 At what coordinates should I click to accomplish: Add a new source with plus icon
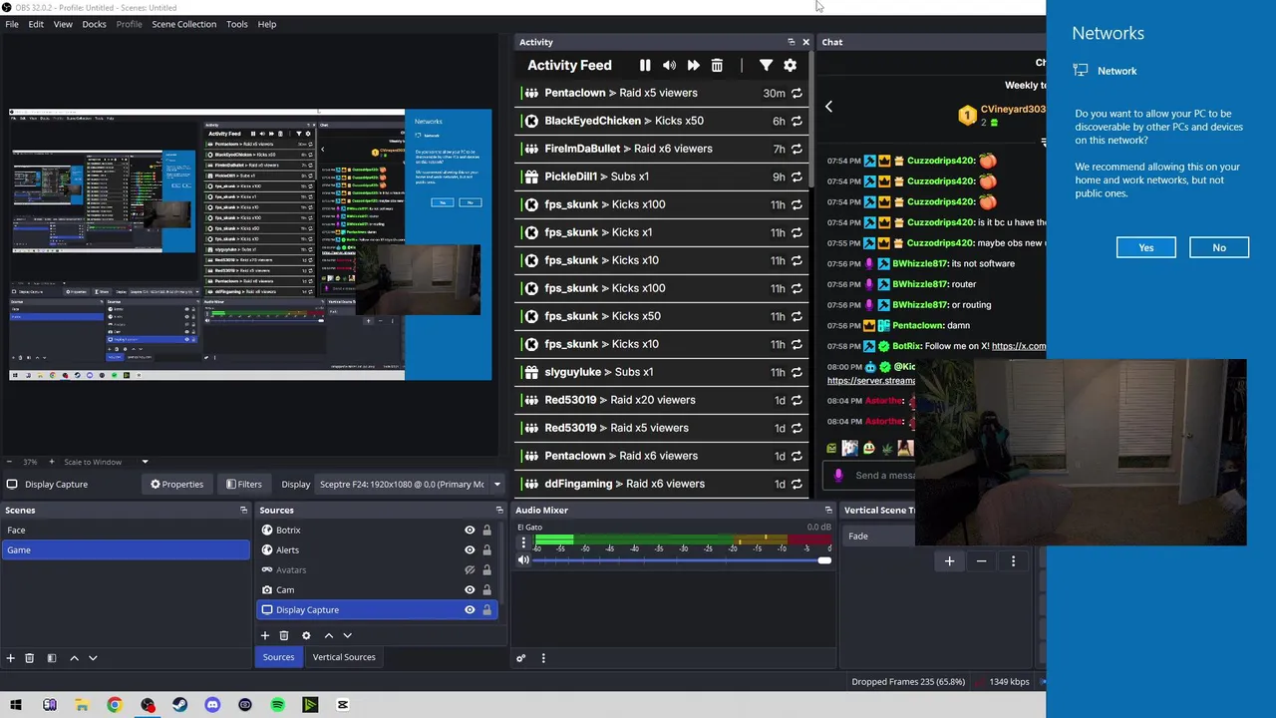(x=265, y=635)
